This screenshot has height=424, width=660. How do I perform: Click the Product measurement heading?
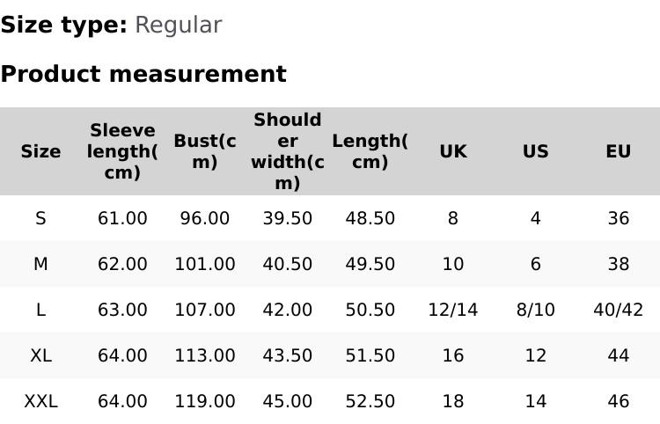tap(143, 74)
